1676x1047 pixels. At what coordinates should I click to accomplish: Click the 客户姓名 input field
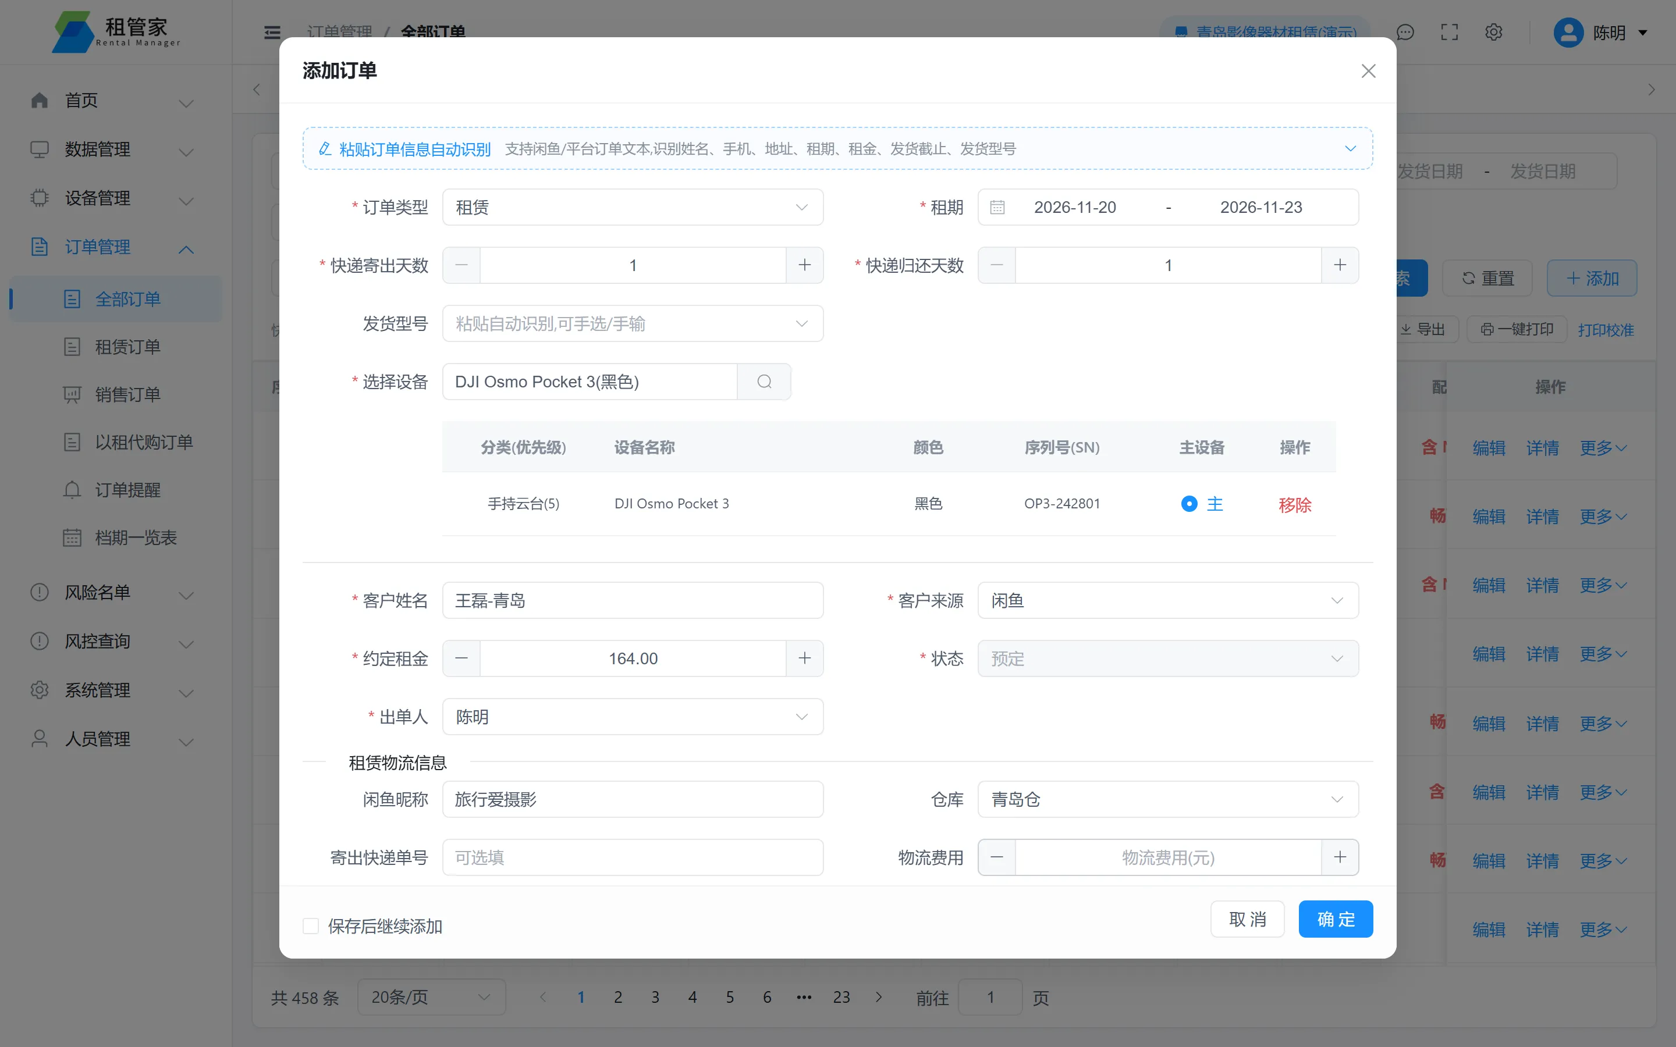click(633, 600)
